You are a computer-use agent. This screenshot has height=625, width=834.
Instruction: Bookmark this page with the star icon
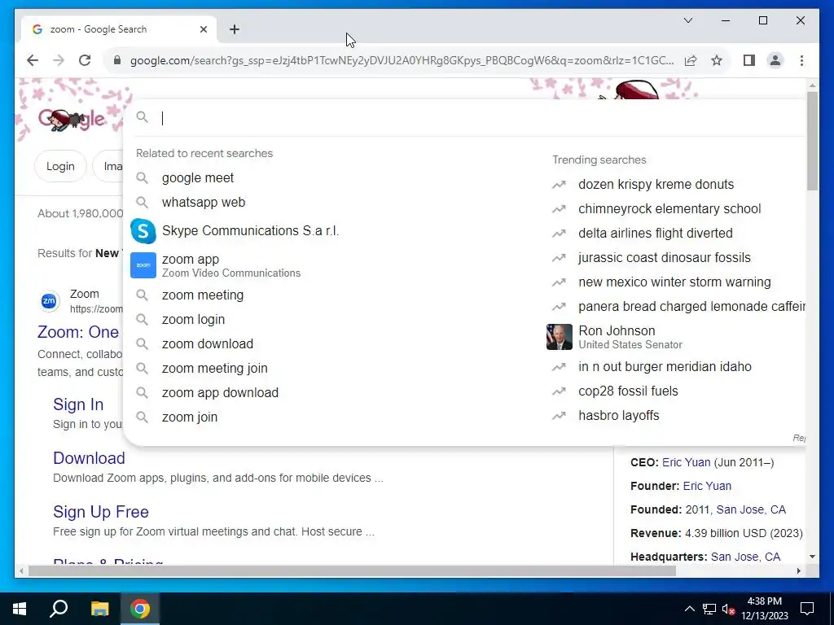pyautogui.click(x=717, y=60)
